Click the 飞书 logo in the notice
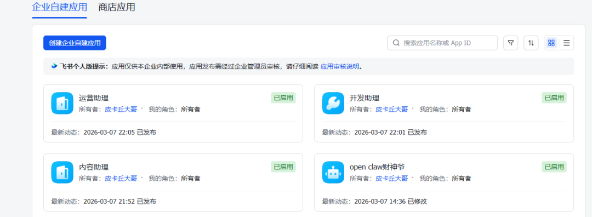The image size is (592, 217). [x=54, y=66]
